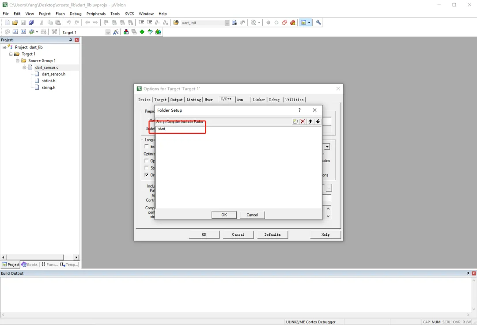Open the batch build dropdown arrow

(x=37, y=32)
